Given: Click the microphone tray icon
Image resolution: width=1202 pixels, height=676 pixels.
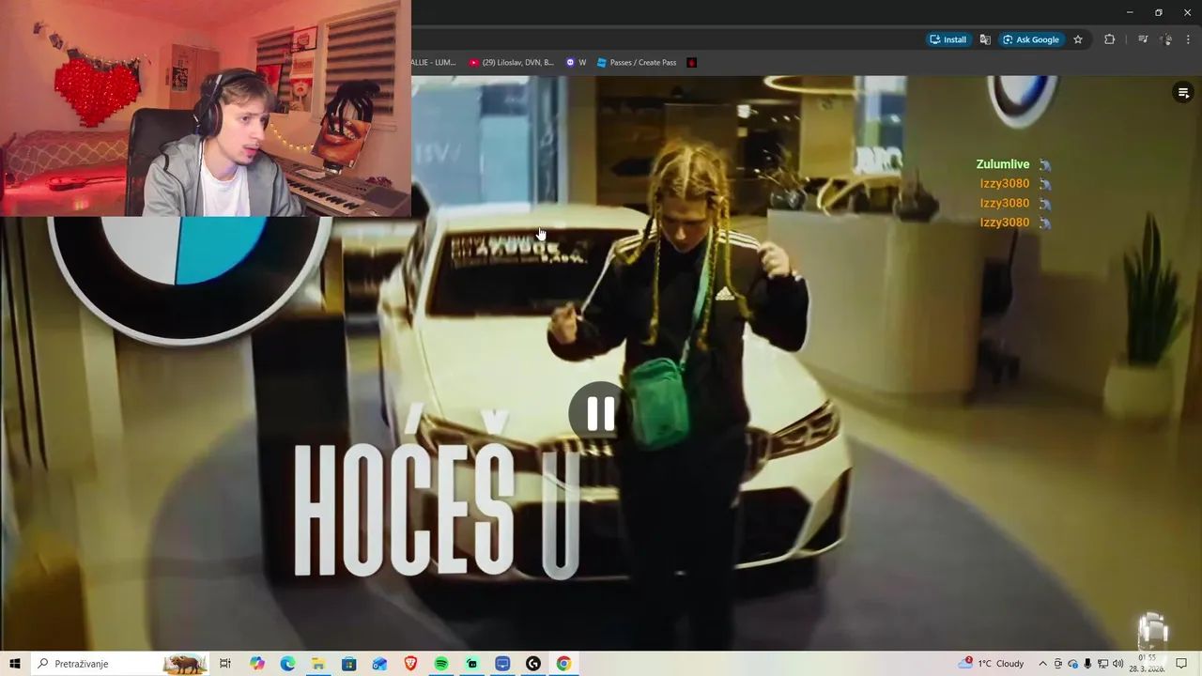Looking at the screenshot, I should click(1088, 664).
